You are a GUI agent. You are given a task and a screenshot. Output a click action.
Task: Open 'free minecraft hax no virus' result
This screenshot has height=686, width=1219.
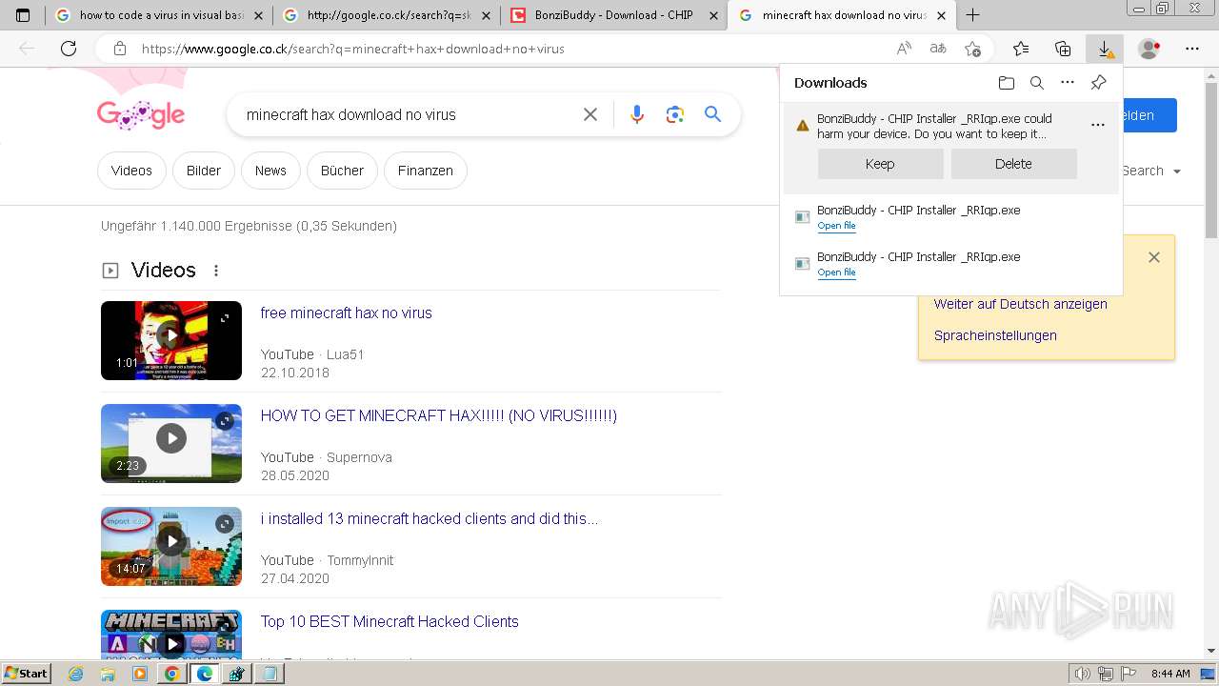[x=346, y=313]
